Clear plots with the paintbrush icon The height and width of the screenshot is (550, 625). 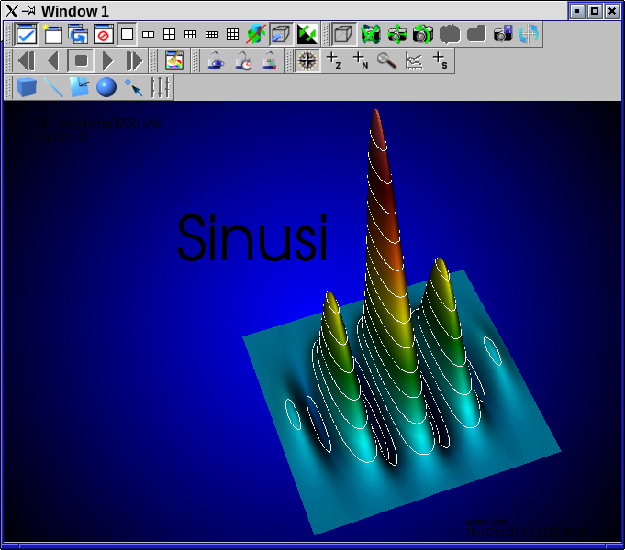[x=173, y=61]
